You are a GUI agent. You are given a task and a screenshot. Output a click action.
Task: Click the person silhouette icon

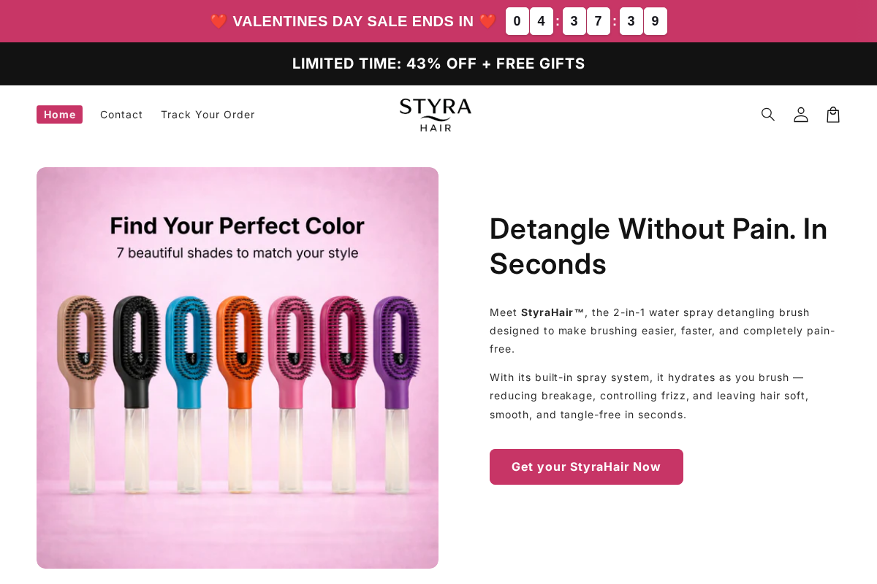point(800,115)
